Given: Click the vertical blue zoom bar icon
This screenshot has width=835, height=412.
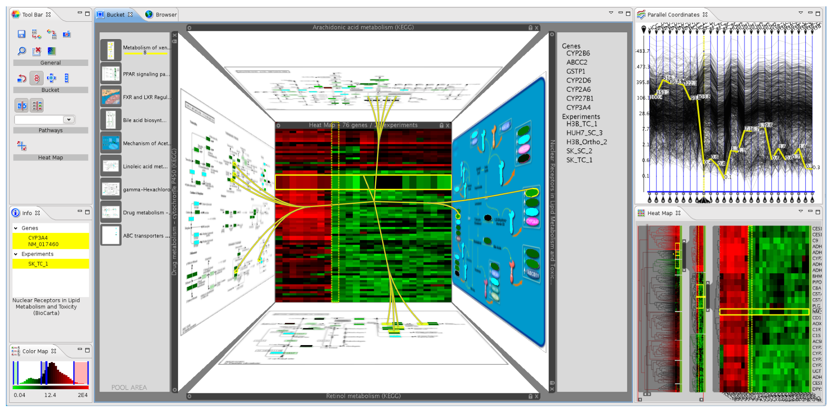Looking at the screenshot, I should [66, 78].
